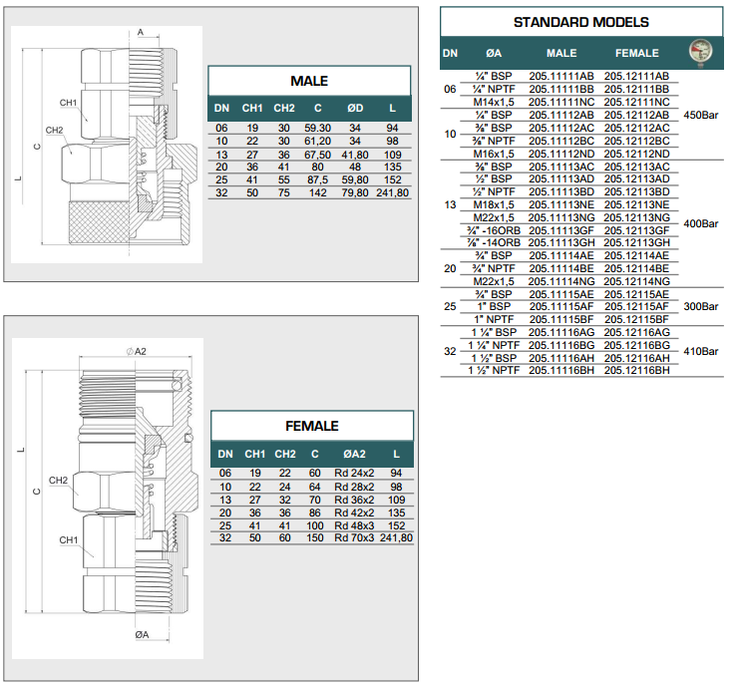The width and height of the screenshot is (736, 684).
Task: Click the DN header in Standard Models table
Action: (x=450, y=53)
